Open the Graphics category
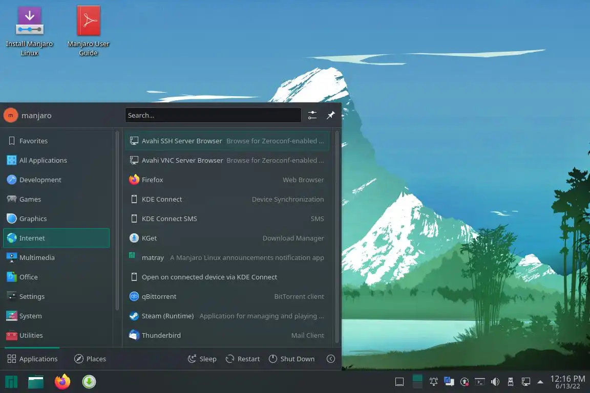 coord(56,219)
